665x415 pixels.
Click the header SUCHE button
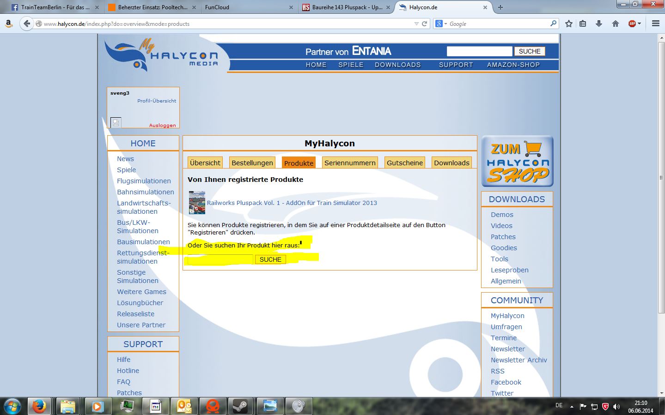(530, 51)
